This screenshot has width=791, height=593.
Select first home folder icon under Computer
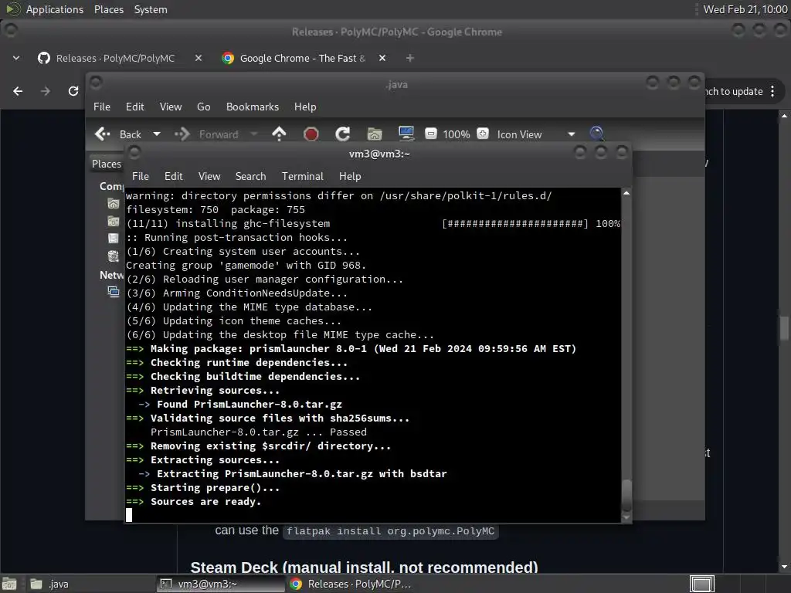pos(114,203)
